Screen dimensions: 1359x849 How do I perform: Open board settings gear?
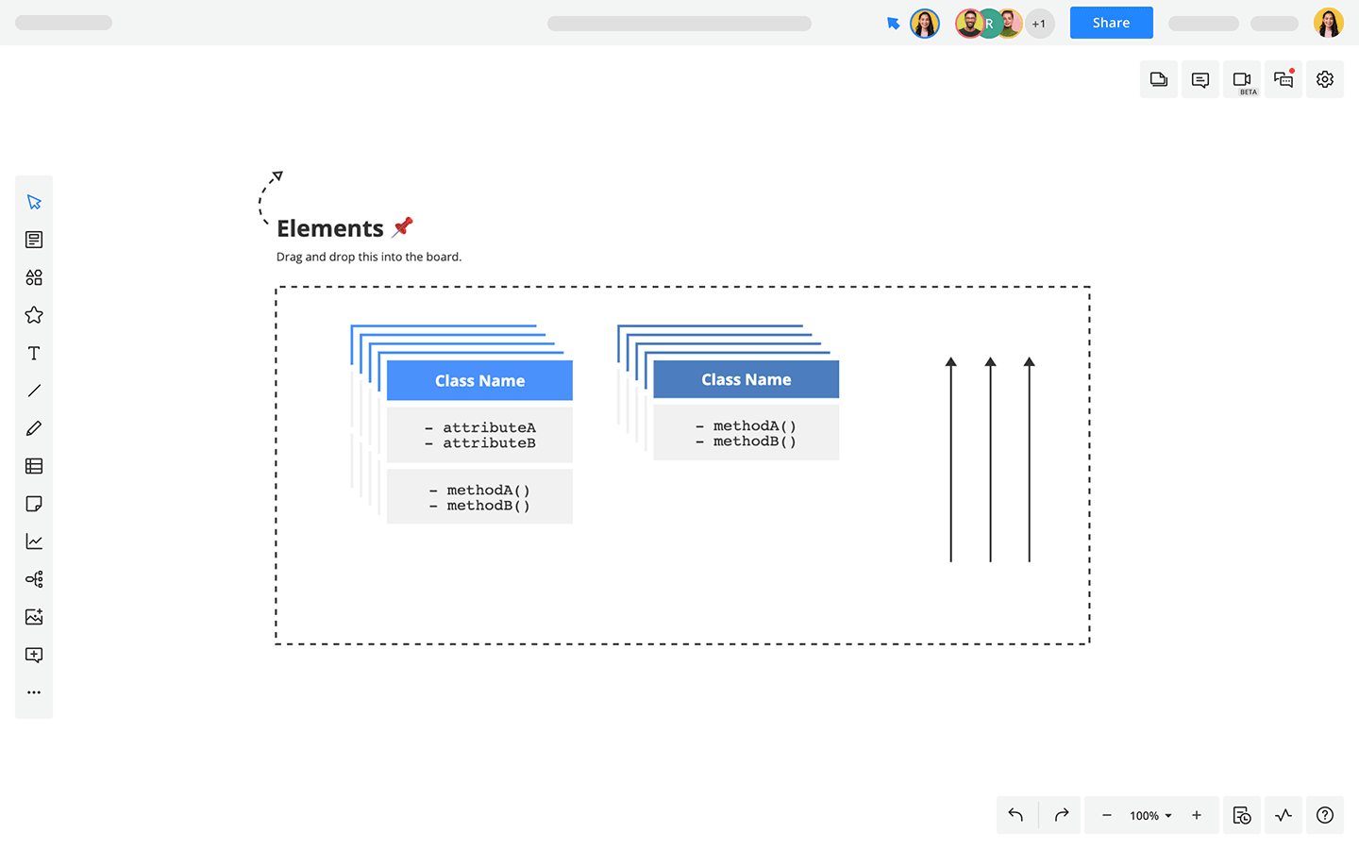click(1325, 80)
